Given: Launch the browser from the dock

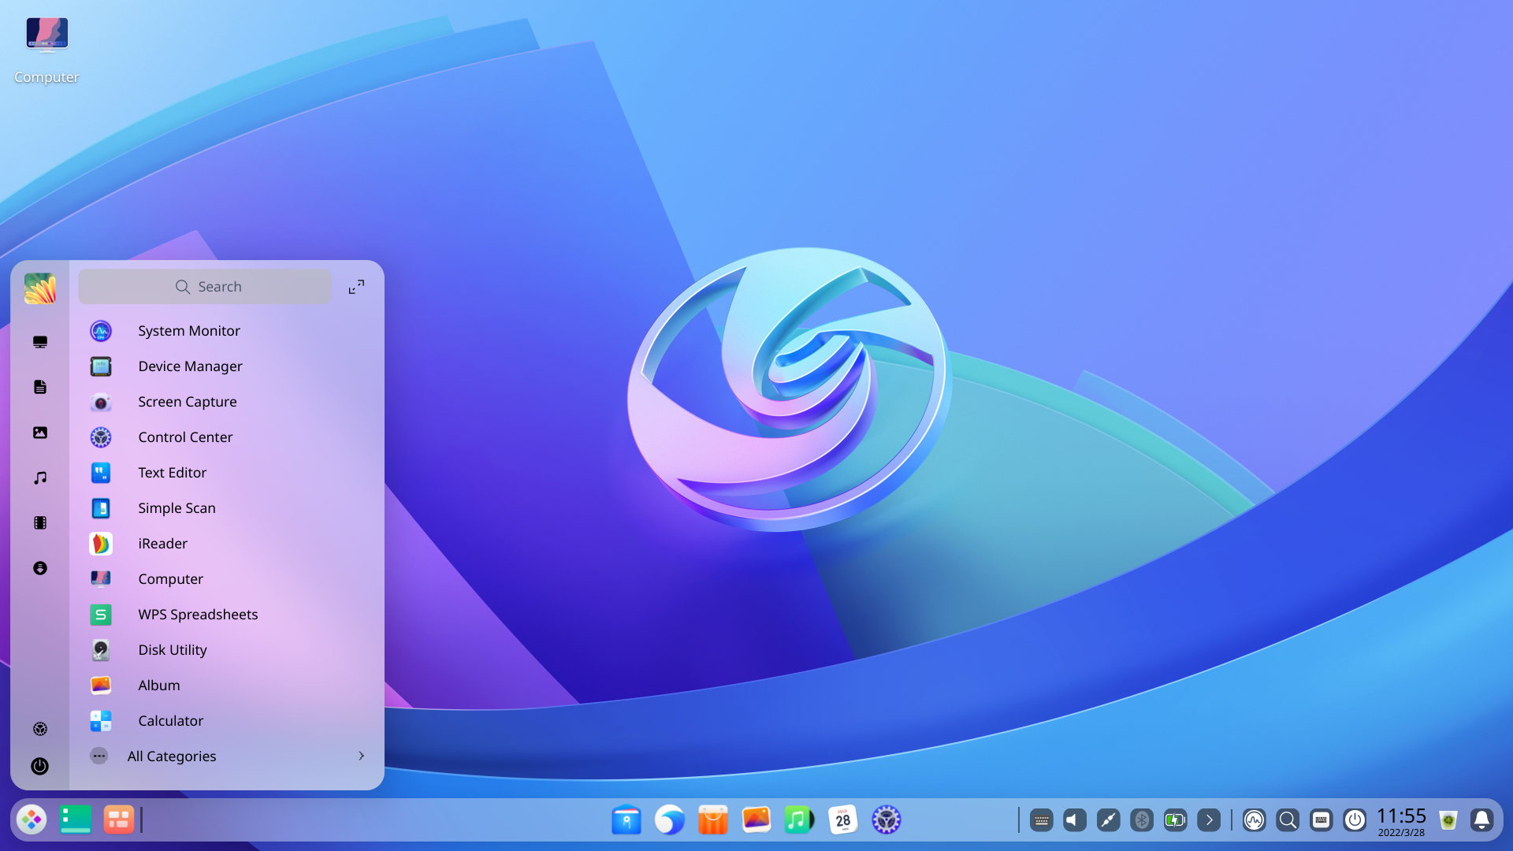Looking at the screenshot, I should coord(670,820).
